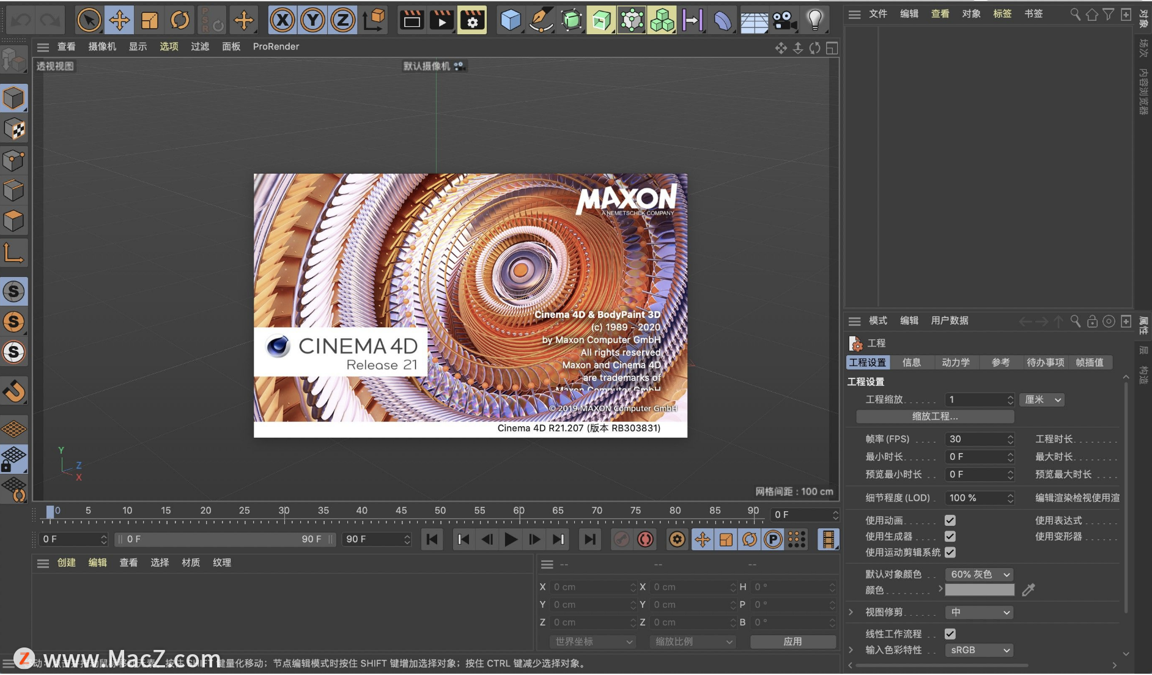The image size is (1152, 675).
Task: Toggle X axis lock
Action: click(282, 20)
